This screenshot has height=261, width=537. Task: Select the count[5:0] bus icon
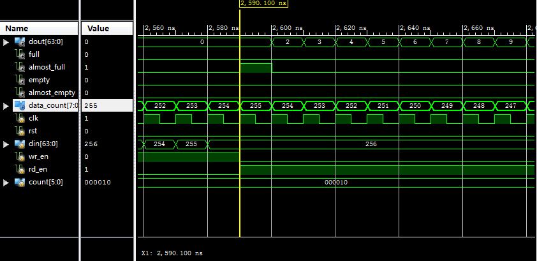pyautogui.click(x=20, y=183)
